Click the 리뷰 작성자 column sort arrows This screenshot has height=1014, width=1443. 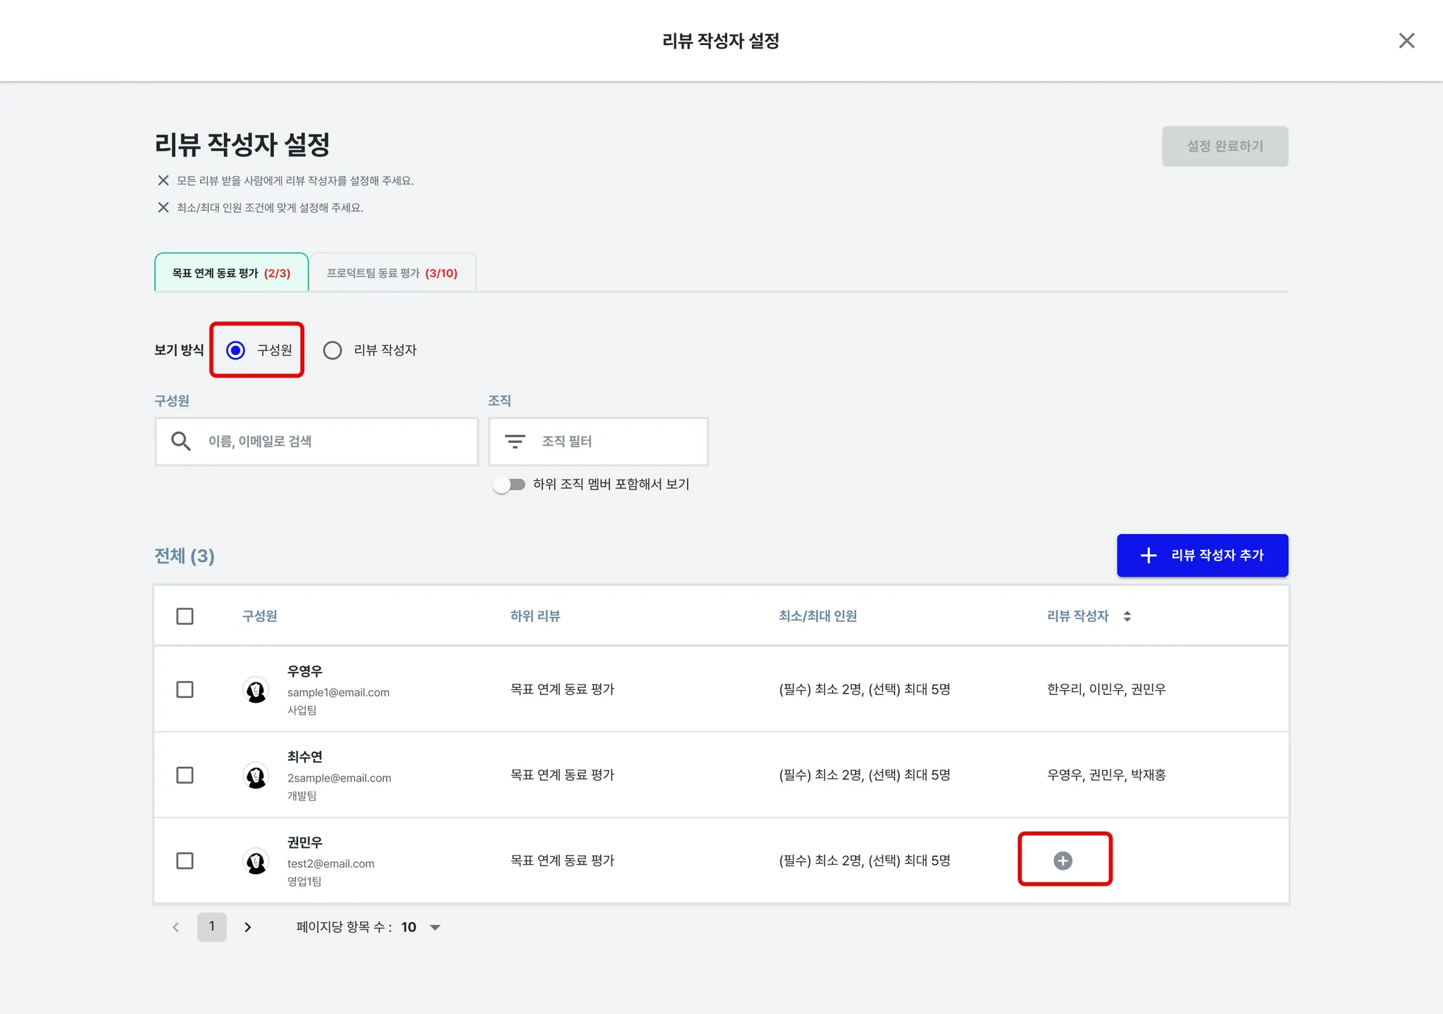tap(1127, 616)
